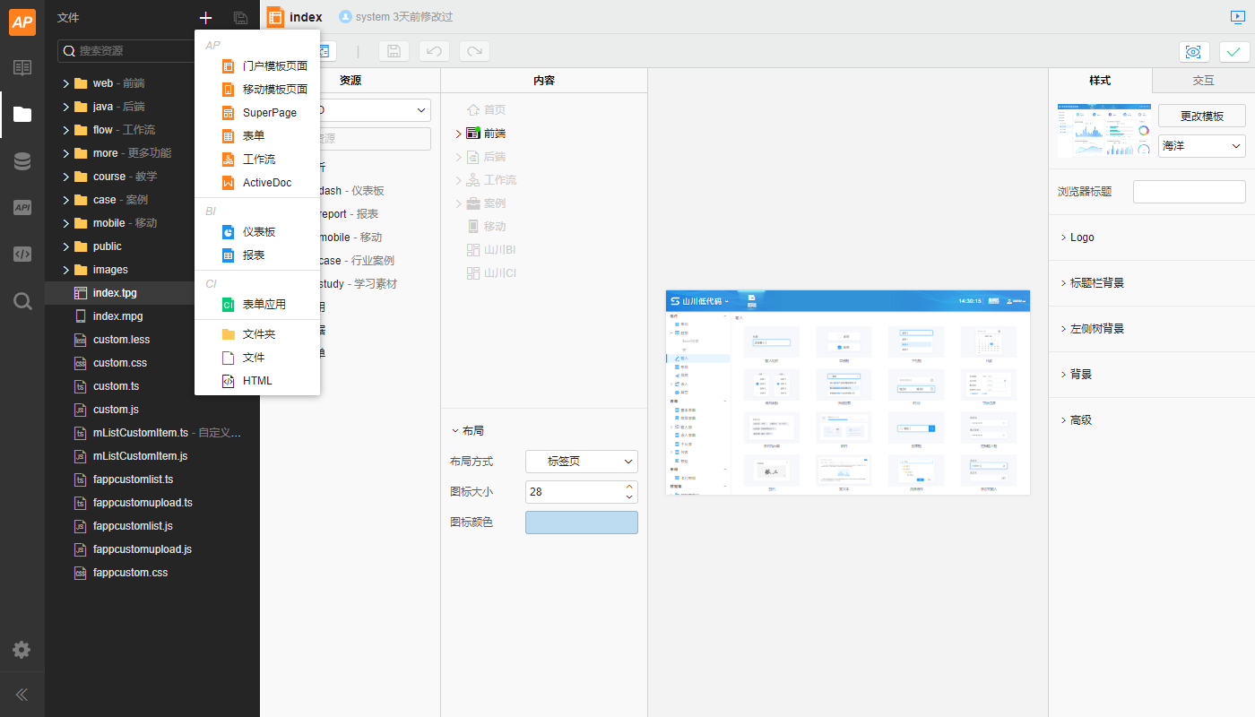Viewport: 1255px width, 717px height.
Task: Click the preview play icon top right
Action: point(1238,17)
